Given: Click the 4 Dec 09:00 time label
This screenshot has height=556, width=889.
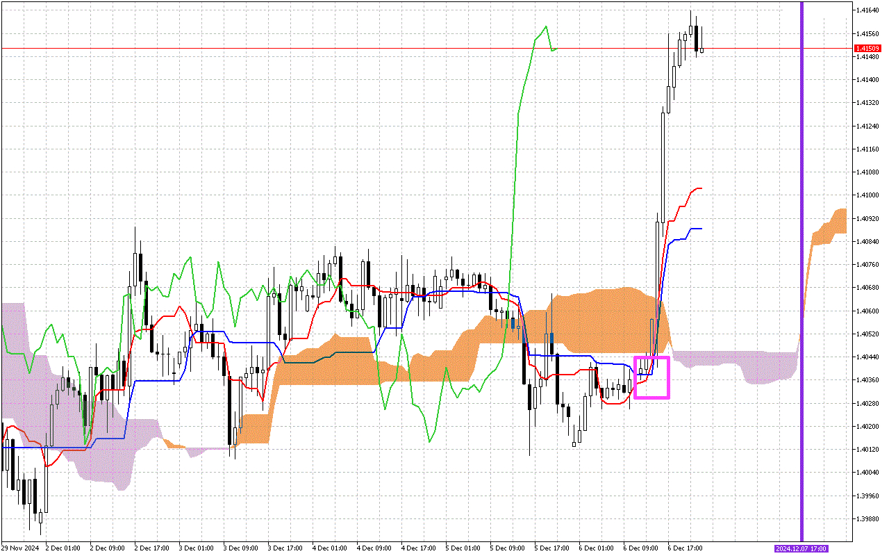Looking at the screenshot, I should coord(374,548).
